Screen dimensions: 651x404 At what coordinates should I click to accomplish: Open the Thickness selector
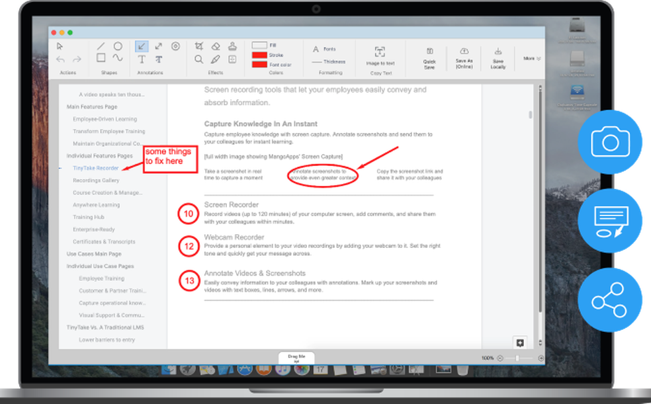coord(333,61)
